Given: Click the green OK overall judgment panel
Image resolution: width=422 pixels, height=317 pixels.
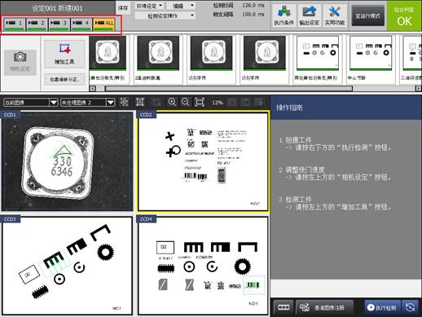Looking at the screenshot, I should 404,15.
